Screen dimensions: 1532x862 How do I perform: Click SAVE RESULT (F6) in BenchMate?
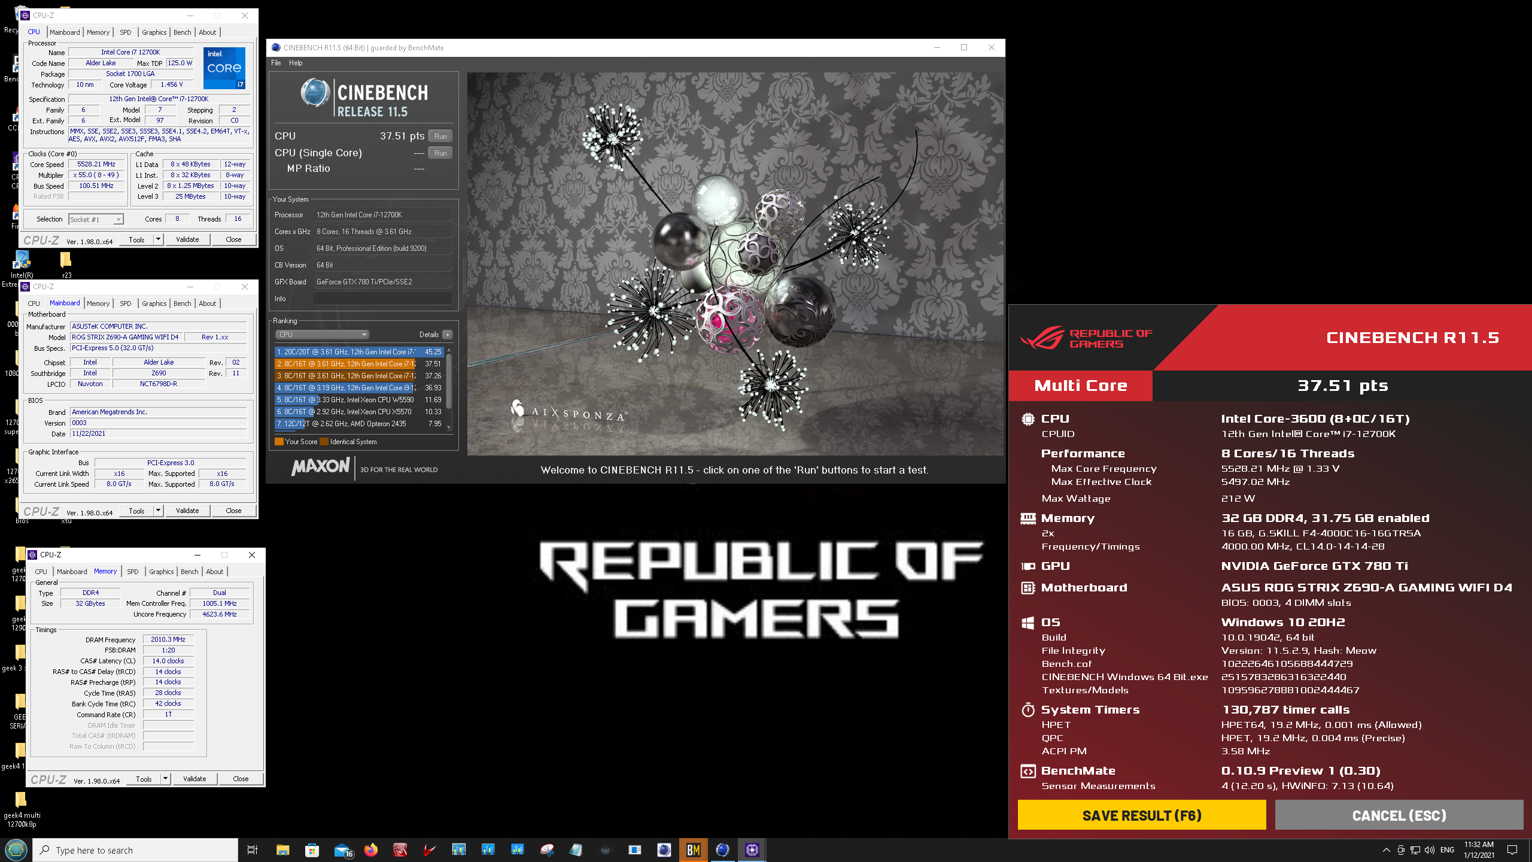coord(1142,815)
